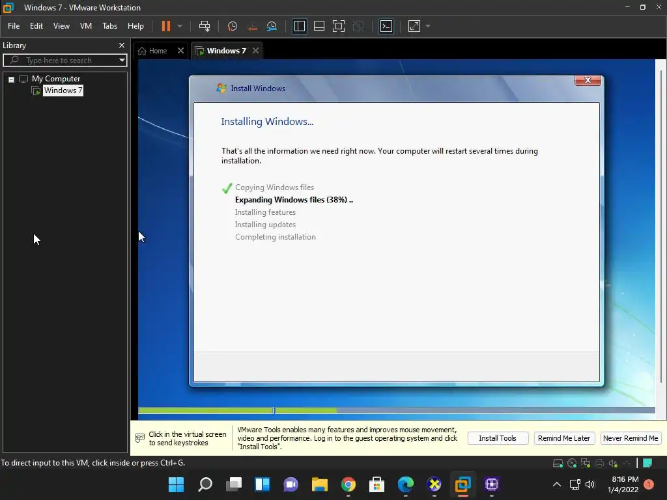
Task: Toggle the console view icon
Action: pyautogui.click(x=386, y=26)
